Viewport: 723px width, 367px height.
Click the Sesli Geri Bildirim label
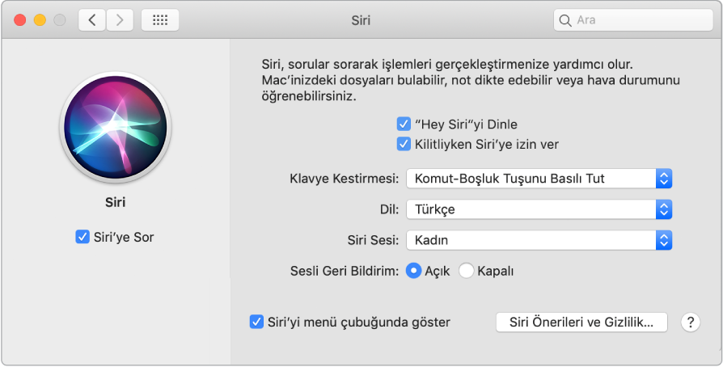(x=345, y=271)
